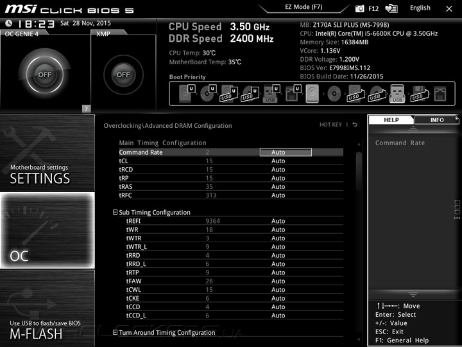Open the Command Rate Auto value box
The height and width of the screenshot is (347, 462).
coord(286,152)
